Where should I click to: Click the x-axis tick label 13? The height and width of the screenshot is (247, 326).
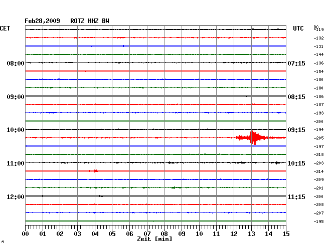click(x=251, y=234)
